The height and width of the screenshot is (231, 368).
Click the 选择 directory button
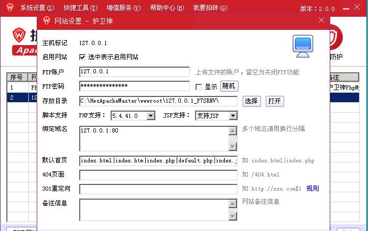point(252,101)
